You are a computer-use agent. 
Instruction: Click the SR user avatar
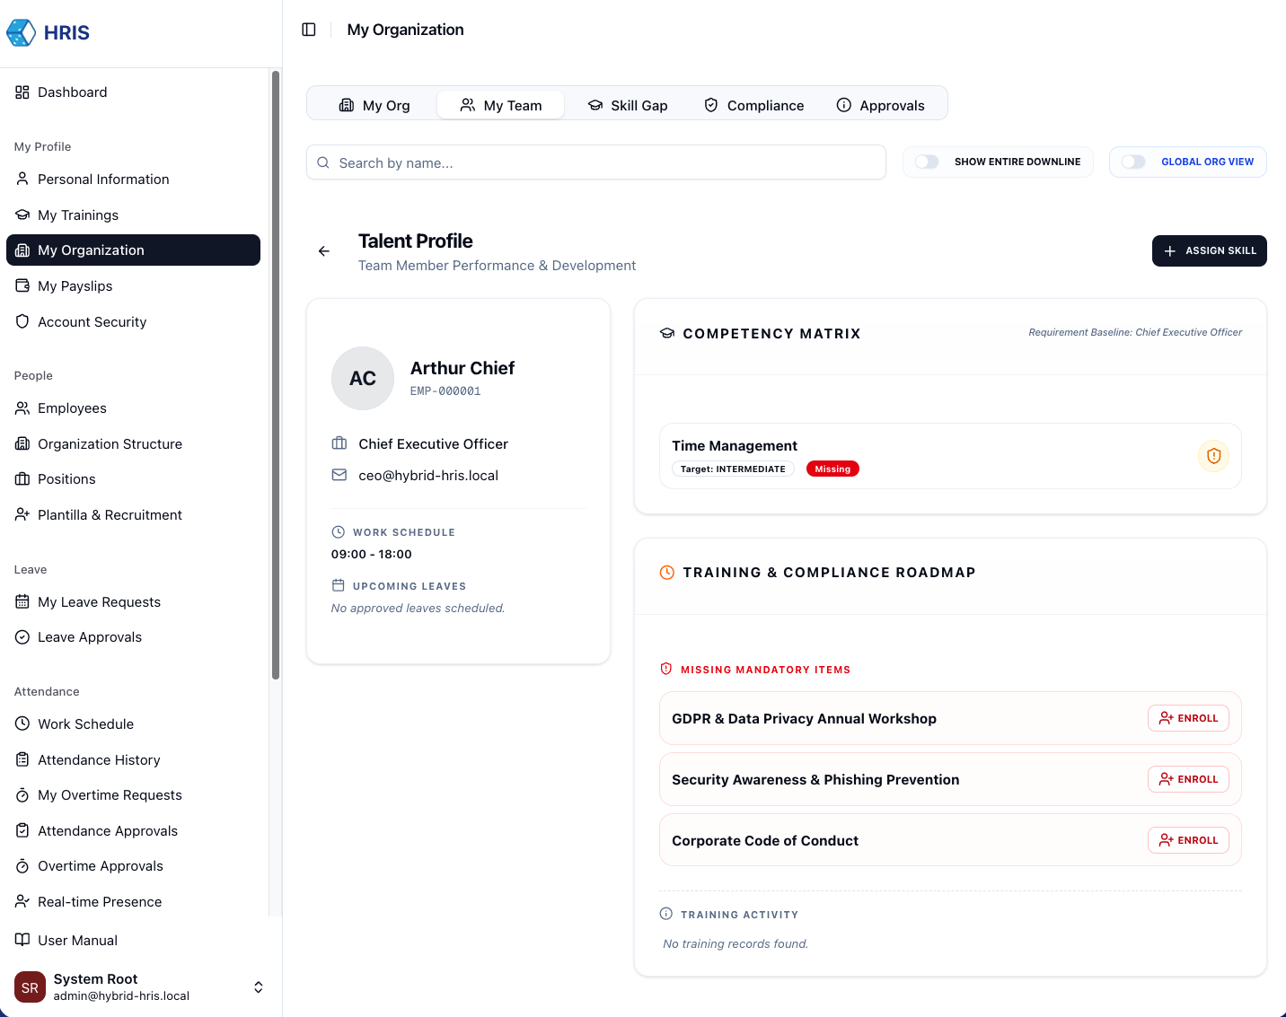30,987
